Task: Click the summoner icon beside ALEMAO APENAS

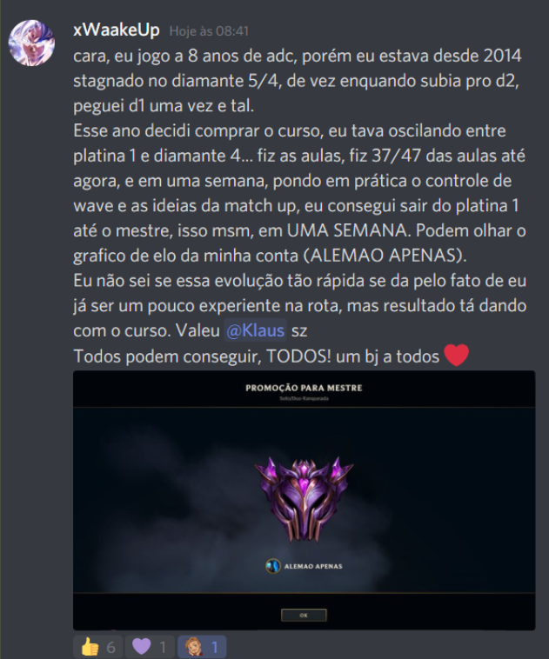Action: (x=273, y=566)
